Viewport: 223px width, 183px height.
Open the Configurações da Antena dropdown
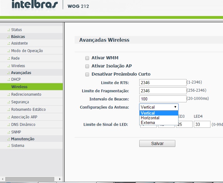pyautogui.click(x=159, y=107)
